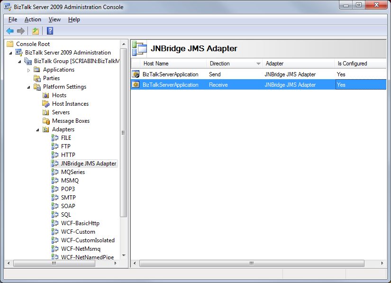Open the File menu
The width and height of the screenshot is (391, 283).
point(13,19)
